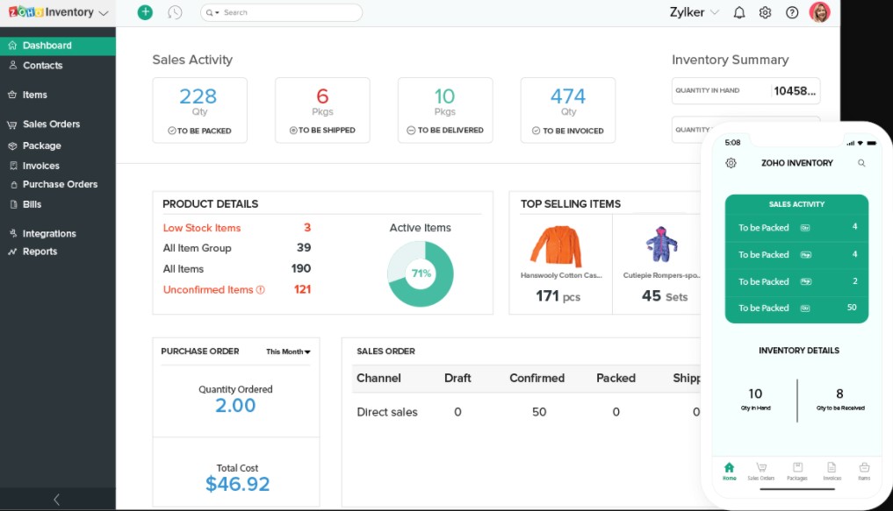Open the Cutiepie Rompers thumbnail

point(661,245)
